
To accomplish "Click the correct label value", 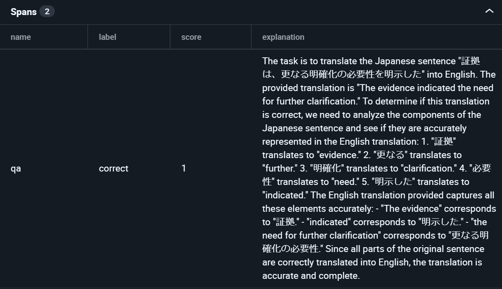I will click(x=114, y=168).
